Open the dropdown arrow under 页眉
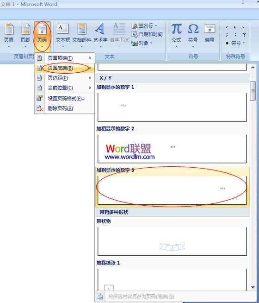 coord(9,47)
